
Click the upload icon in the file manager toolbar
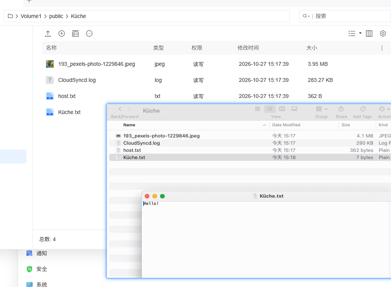click(x=48, y=34)
